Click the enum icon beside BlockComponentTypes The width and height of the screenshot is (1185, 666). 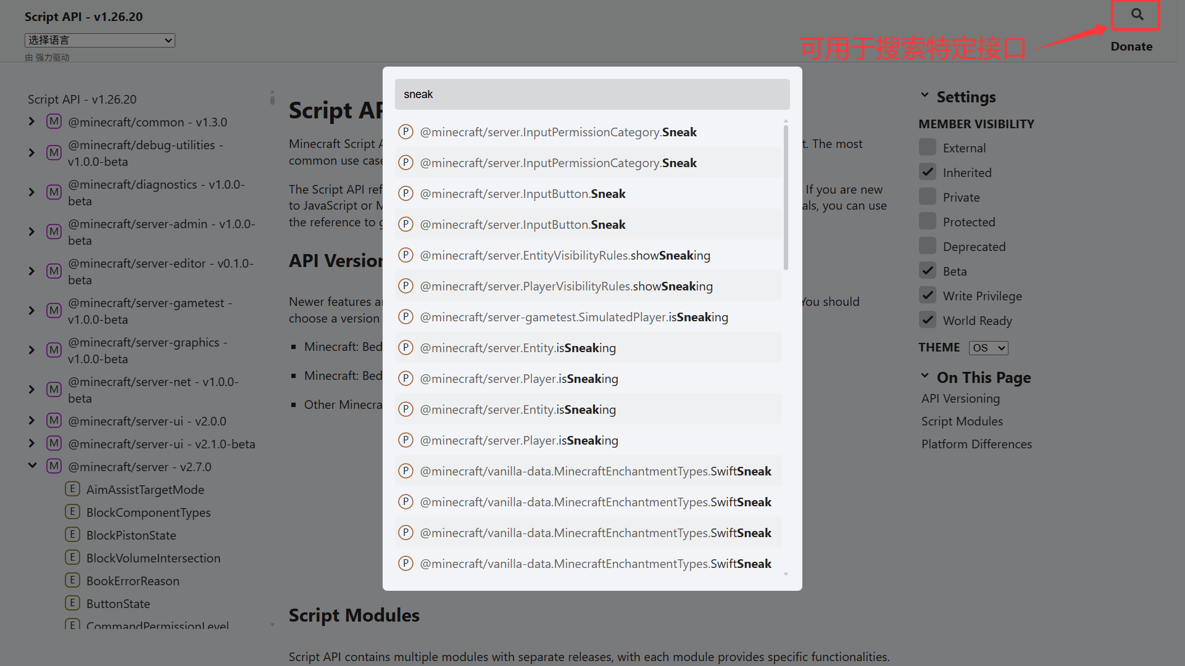pos(73,512)
